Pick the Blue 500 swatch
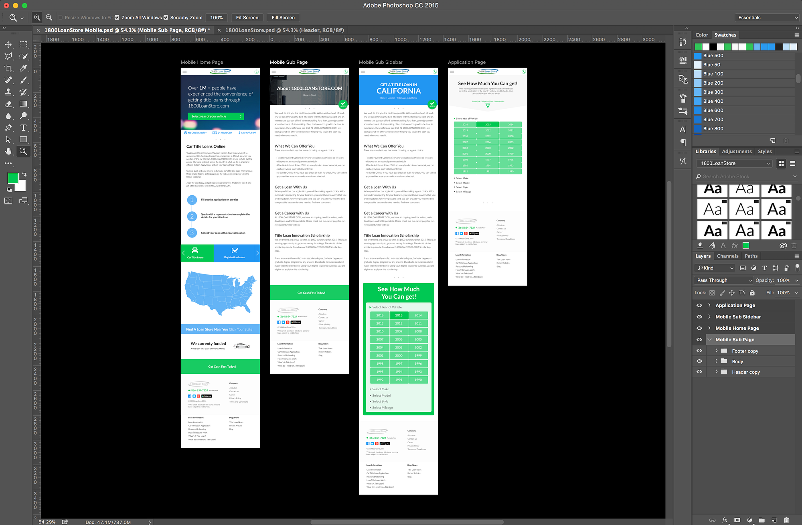 pos(713,56)
